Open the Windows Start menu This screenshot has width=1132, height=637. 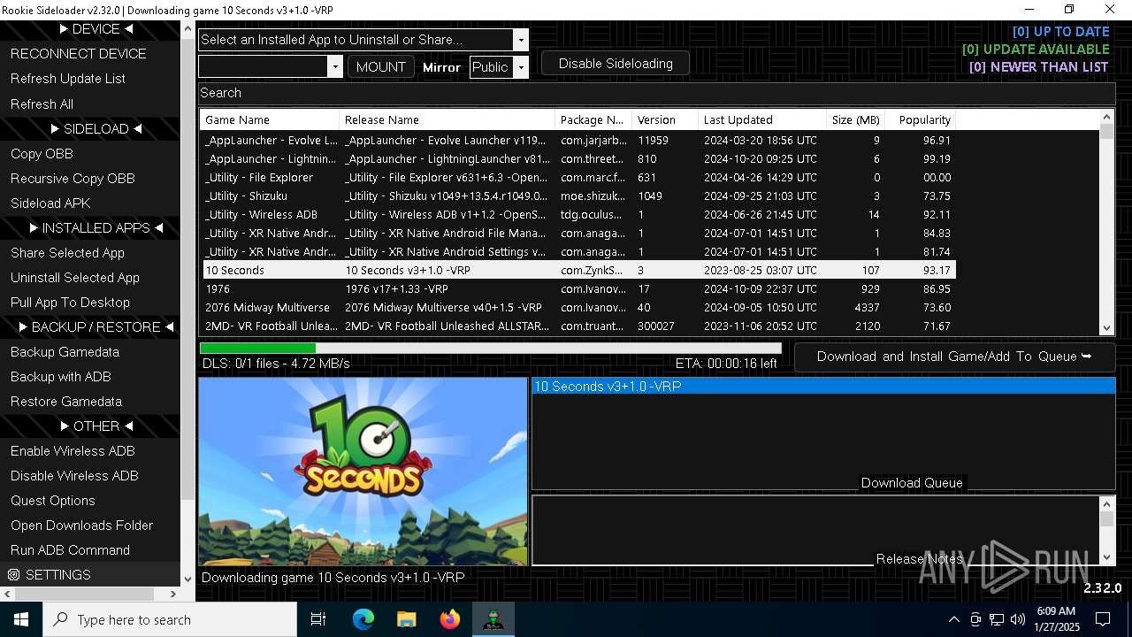pyautogui.click(x=21, y=619)
